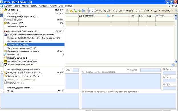Open the dropdown arrow next to ТД/ПИ
Image resolution: width=178 pixels, height=111 pixels.
[x=152, y=11]
